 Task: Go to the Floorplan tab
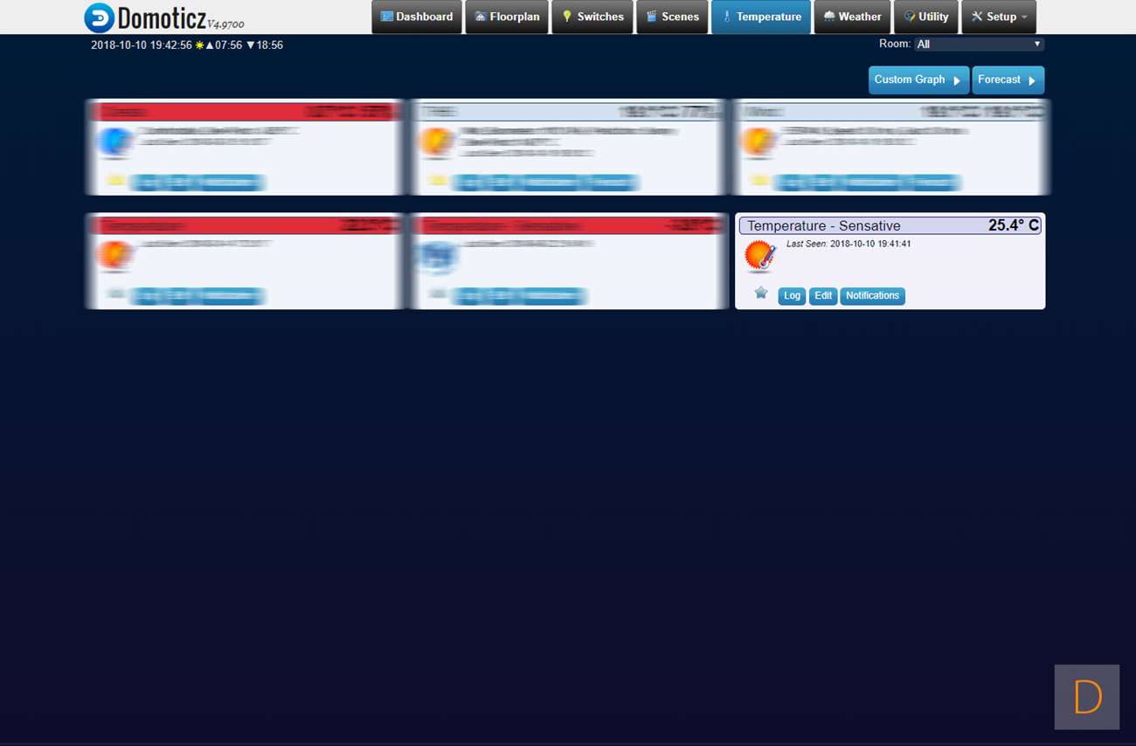point(507,17)
